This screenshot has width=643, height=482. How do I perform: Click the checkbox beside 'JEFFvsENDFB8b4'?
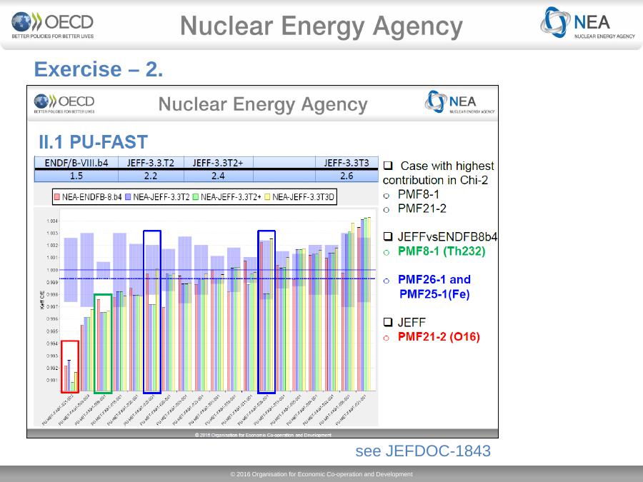[x=388, y=236]
